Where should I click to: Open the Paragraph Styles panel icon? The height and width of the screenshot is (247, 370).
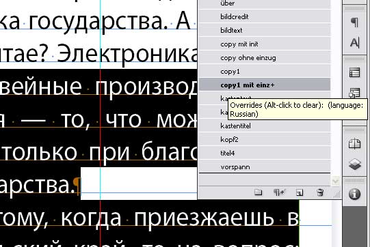(354, 22)
